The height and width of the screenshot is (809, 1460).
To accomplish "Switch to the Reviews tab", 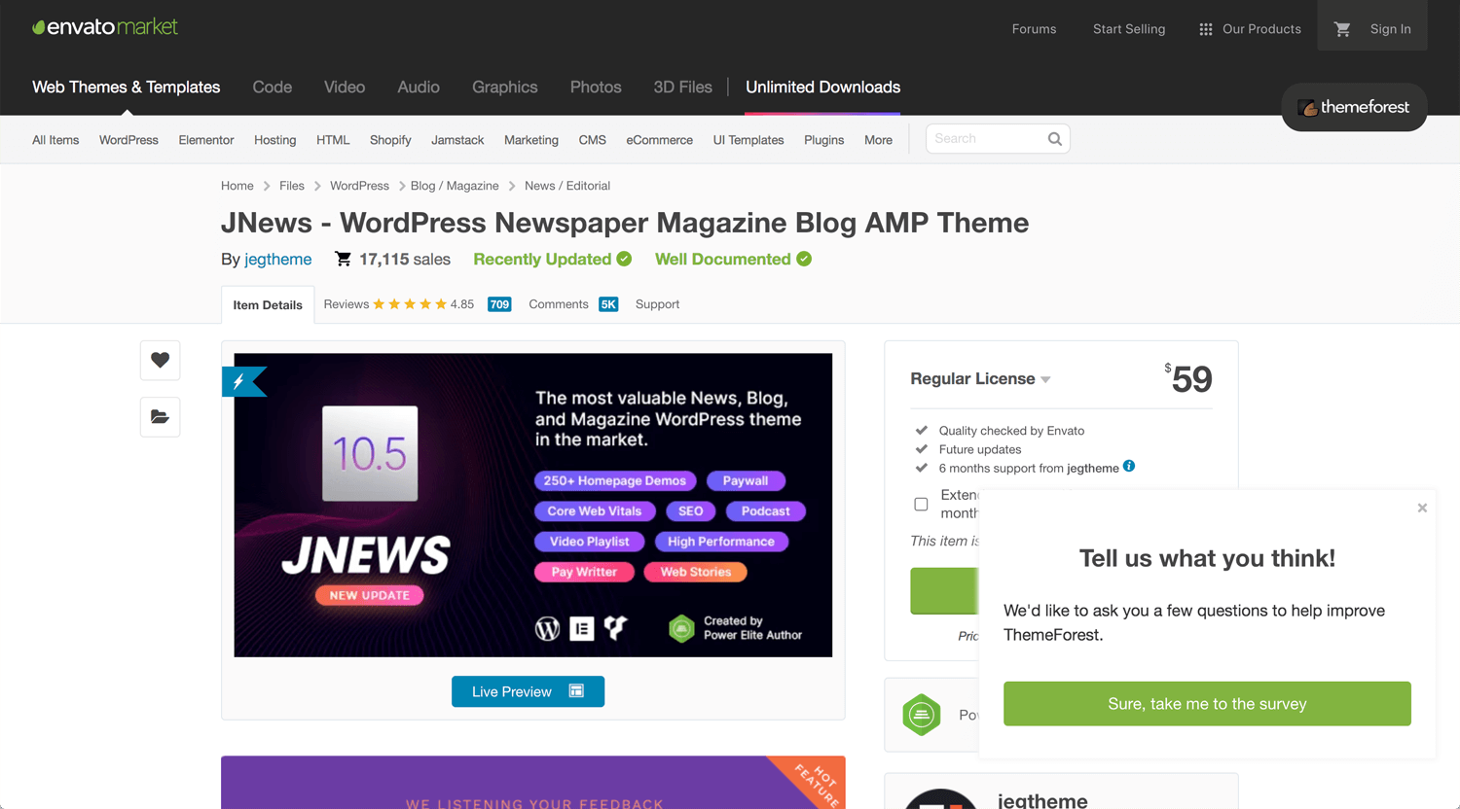I will click(347, 304).
